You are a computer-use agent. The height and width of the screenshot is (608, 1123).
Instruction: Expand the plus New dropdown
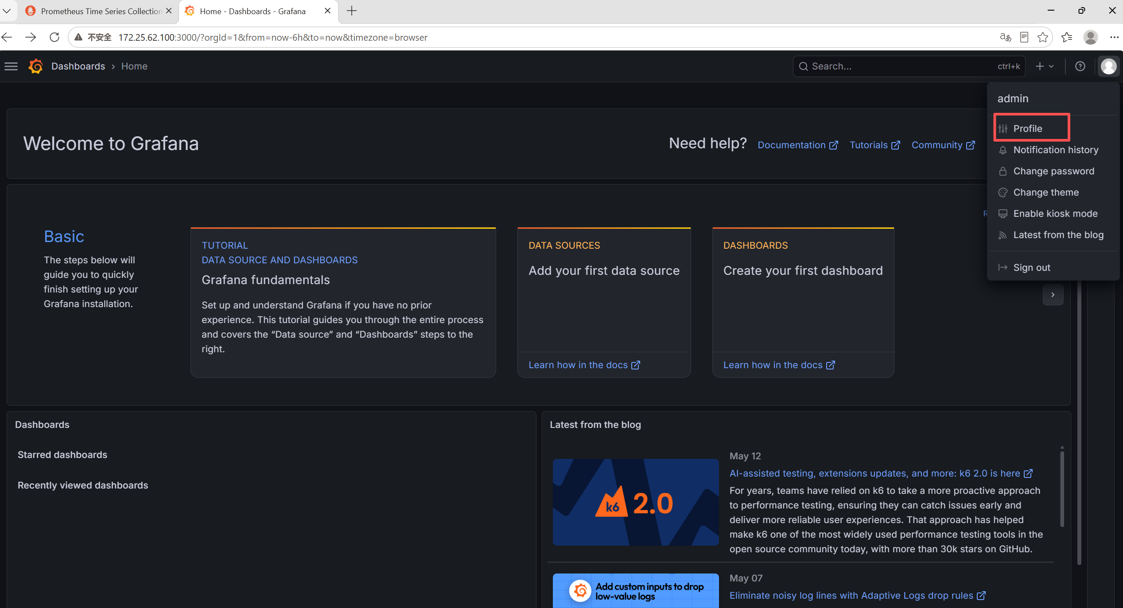click(x=1045, y=66)
